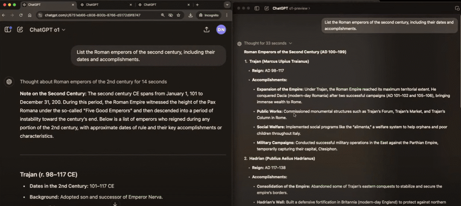The image size is (461, 206).
Task: Click the ChatGPT logo beside 'Thought for 33 seconds'
Action: (x=239, y=44)
